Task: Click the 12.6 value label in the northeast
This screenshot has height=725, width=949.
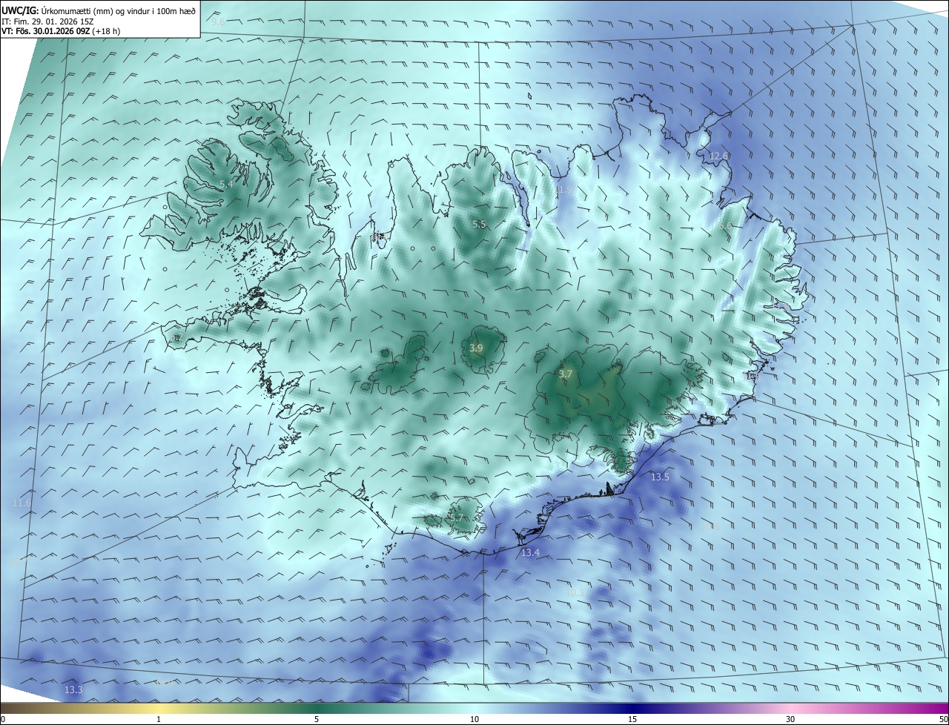Action: pyautogui.click(x=718, y=156)
